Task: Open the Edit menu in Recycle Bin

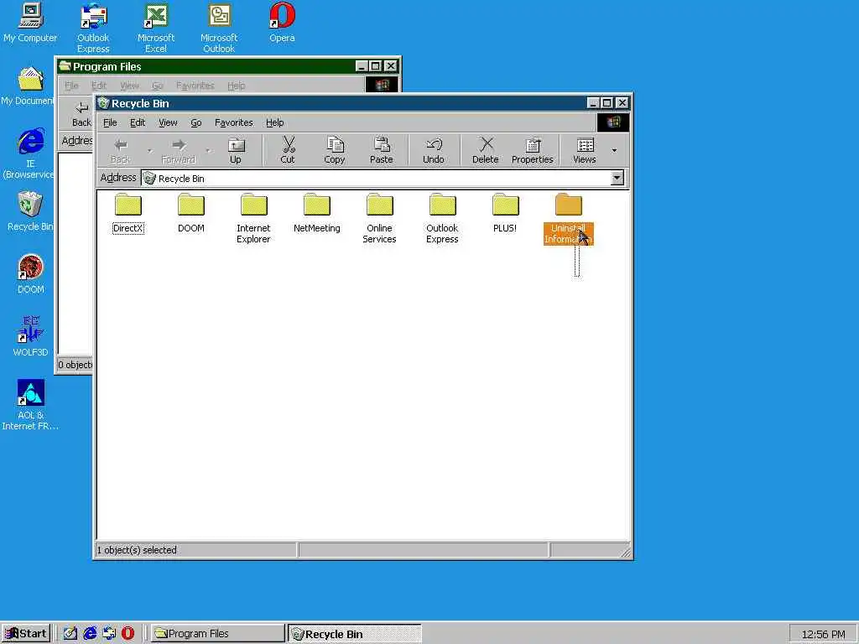Action: click(138, 122)
